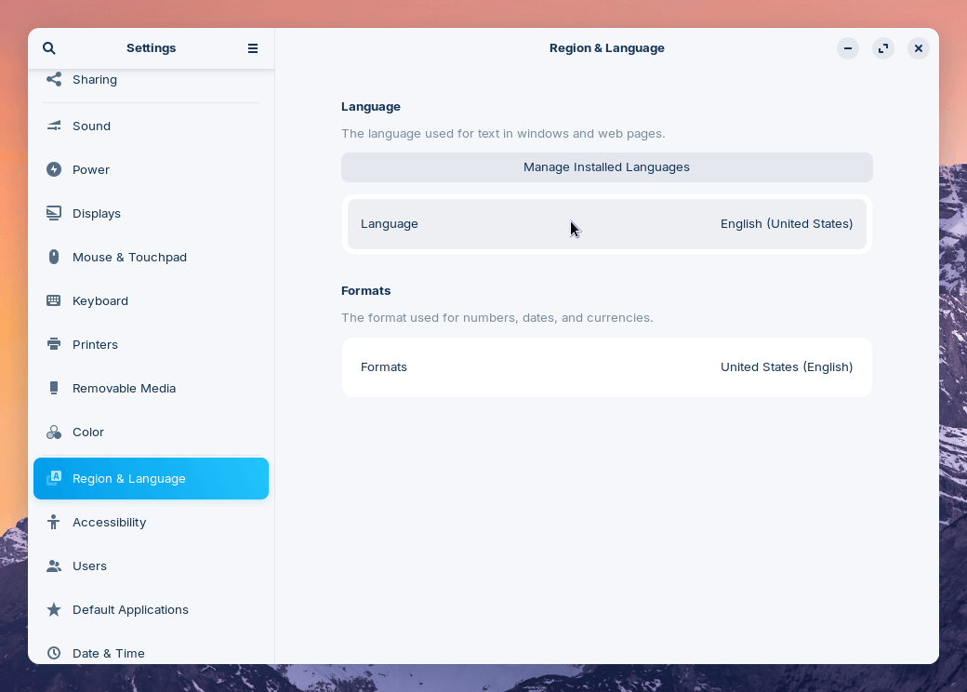Image resolution: width=967 pixels, height=692 pixels.
Task: Open the Date & Time clock icon
Action: [x=53, y=653]
